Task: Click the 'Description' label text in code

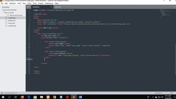Action: (60, 53)
